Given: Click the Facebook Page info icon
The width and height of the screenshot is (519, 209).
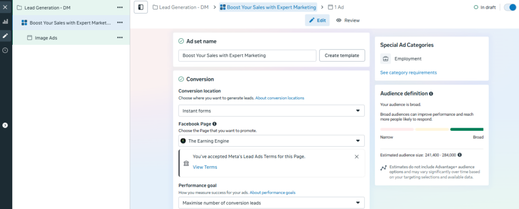Looking at the screenshot, I should 214,124.
